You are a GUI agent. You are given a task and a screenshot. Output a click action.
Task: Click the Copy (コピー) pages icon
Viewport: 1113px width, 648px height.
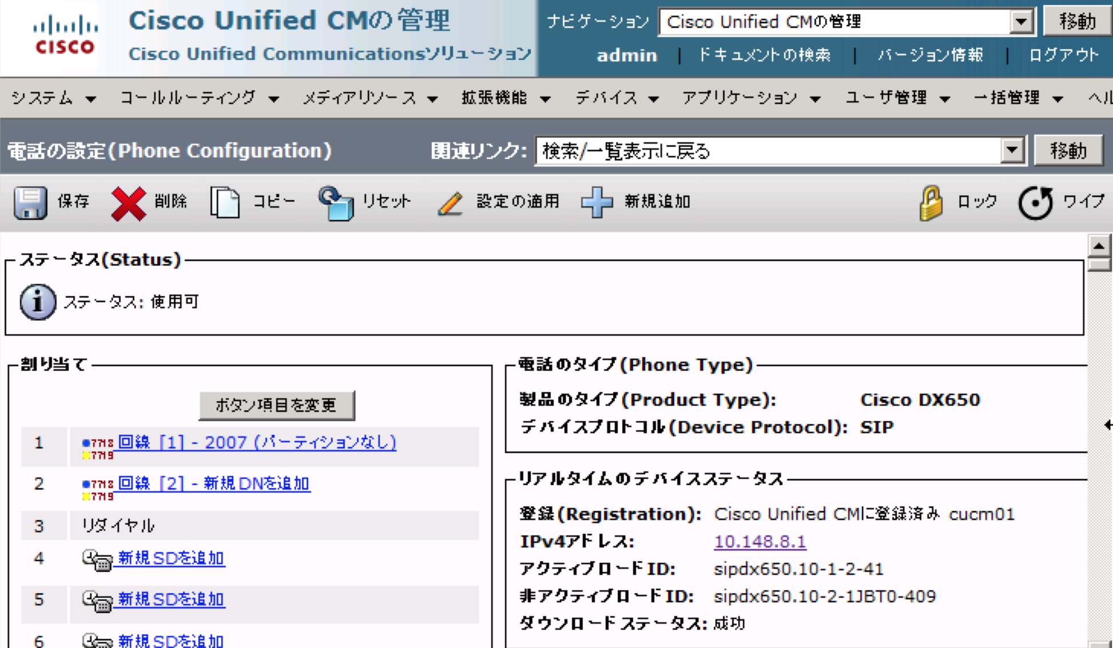(x=225, y=202)
